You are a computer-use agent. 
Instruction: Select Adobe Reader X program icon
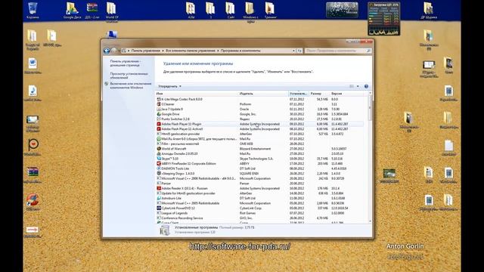[159, 188]
